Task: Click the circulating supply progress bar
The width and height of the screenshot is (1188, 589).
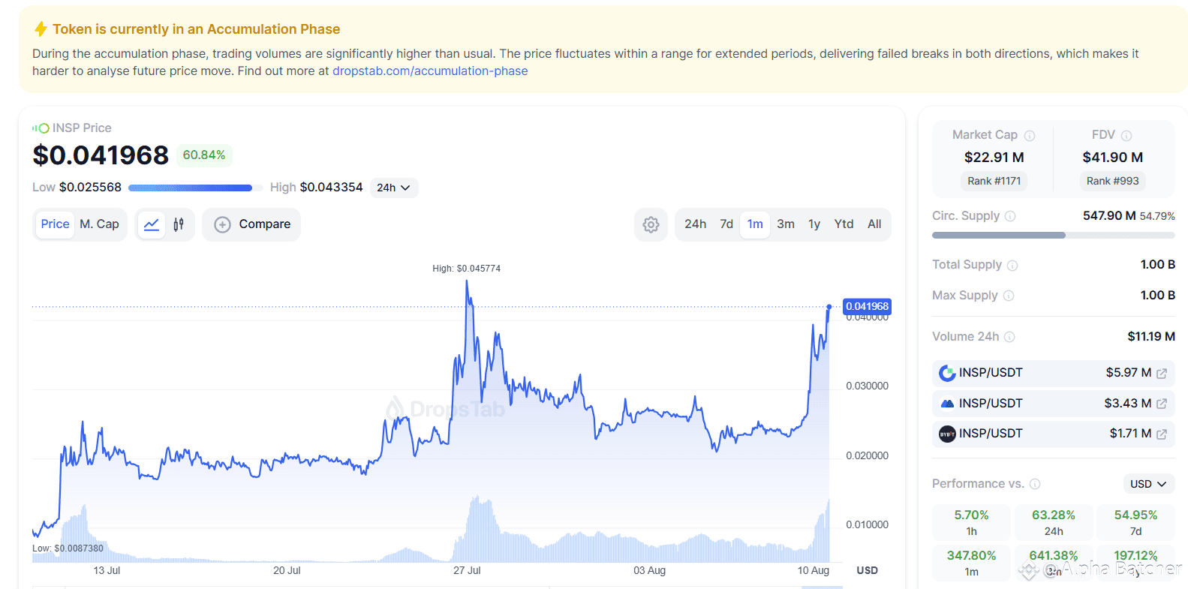Action: 1054,236
